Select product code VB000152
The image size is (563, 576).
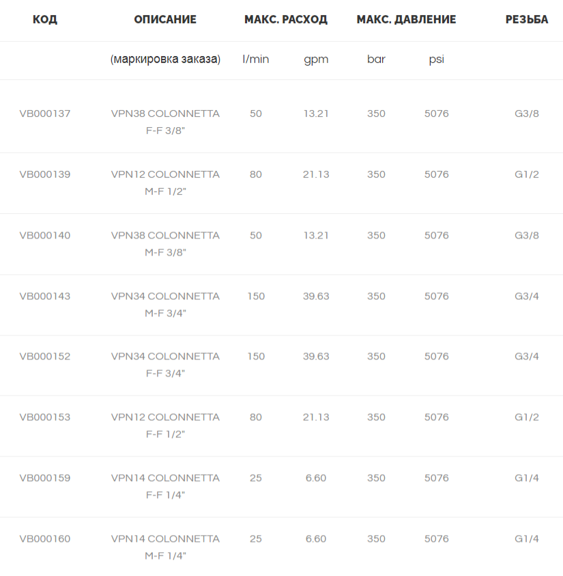45,356
